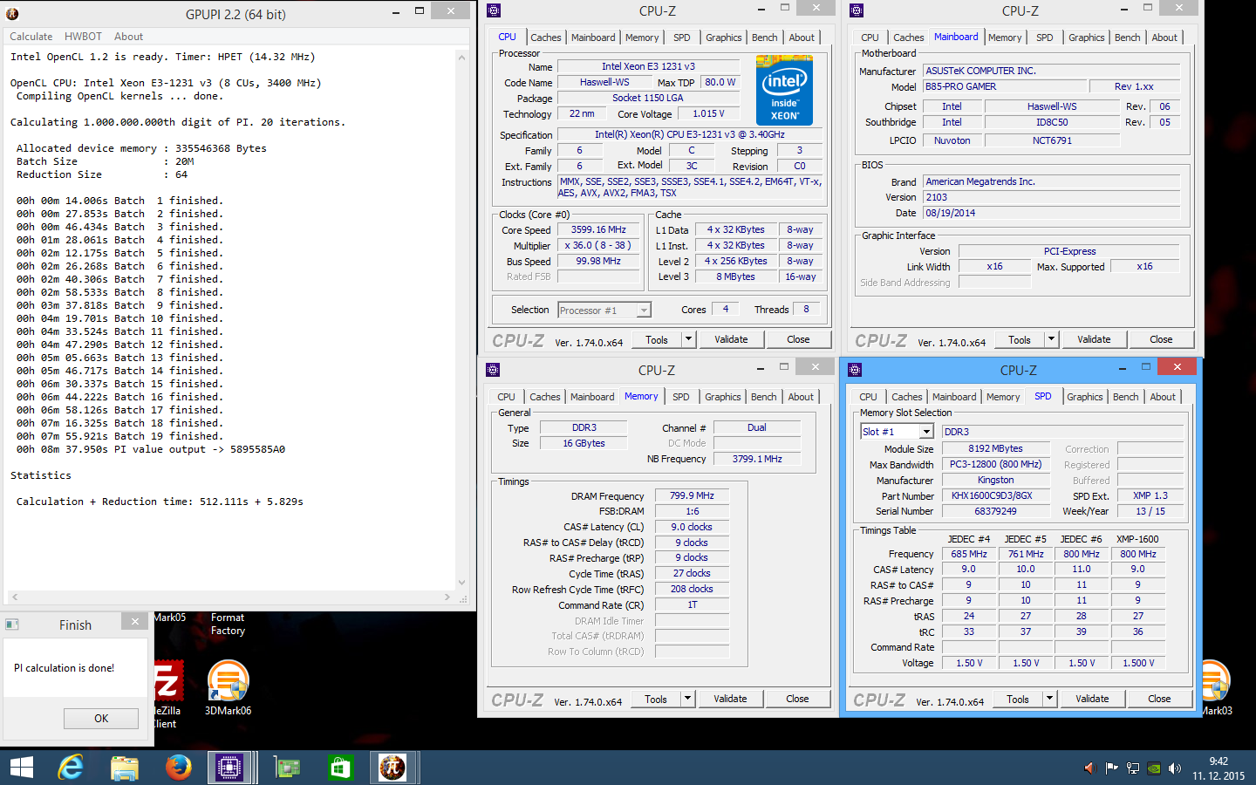The width and height of the screenshot is (1256, 785).
Task: Click Tools button in Memory window
Action: [656, 699]
